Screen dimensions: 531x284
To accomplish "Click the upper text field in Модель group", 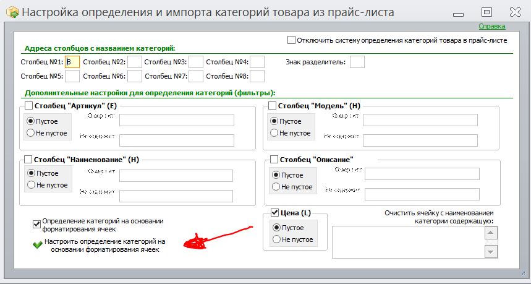I will coord(420,120).
